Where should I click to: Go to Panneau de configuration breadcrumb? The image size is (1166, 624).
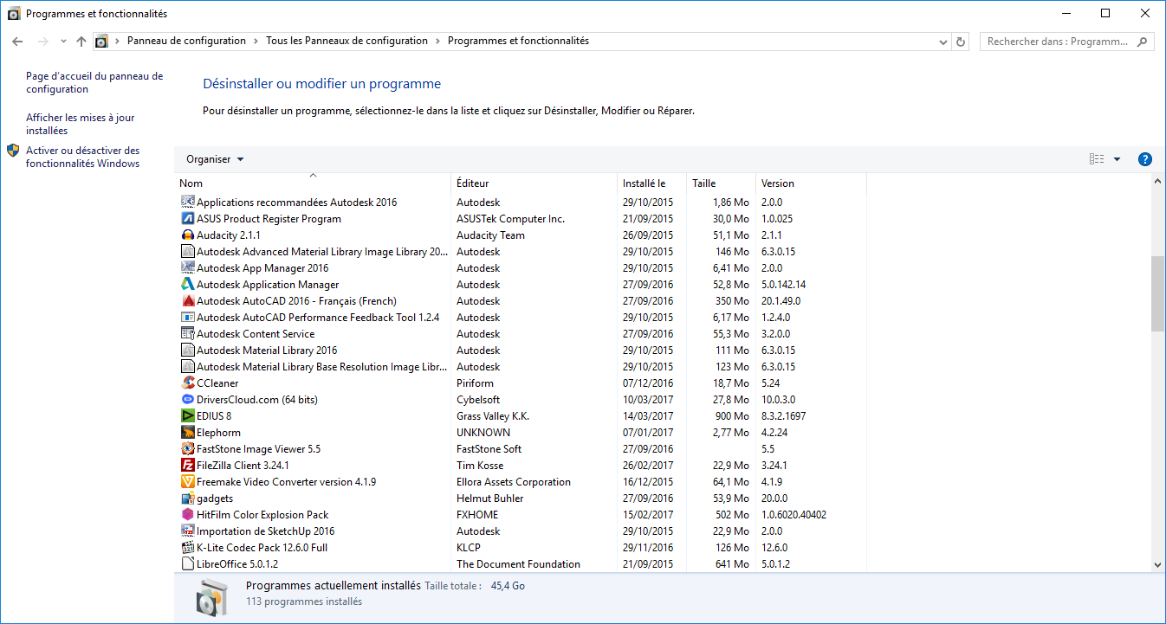pyautogui.click(x=186, y=41)
